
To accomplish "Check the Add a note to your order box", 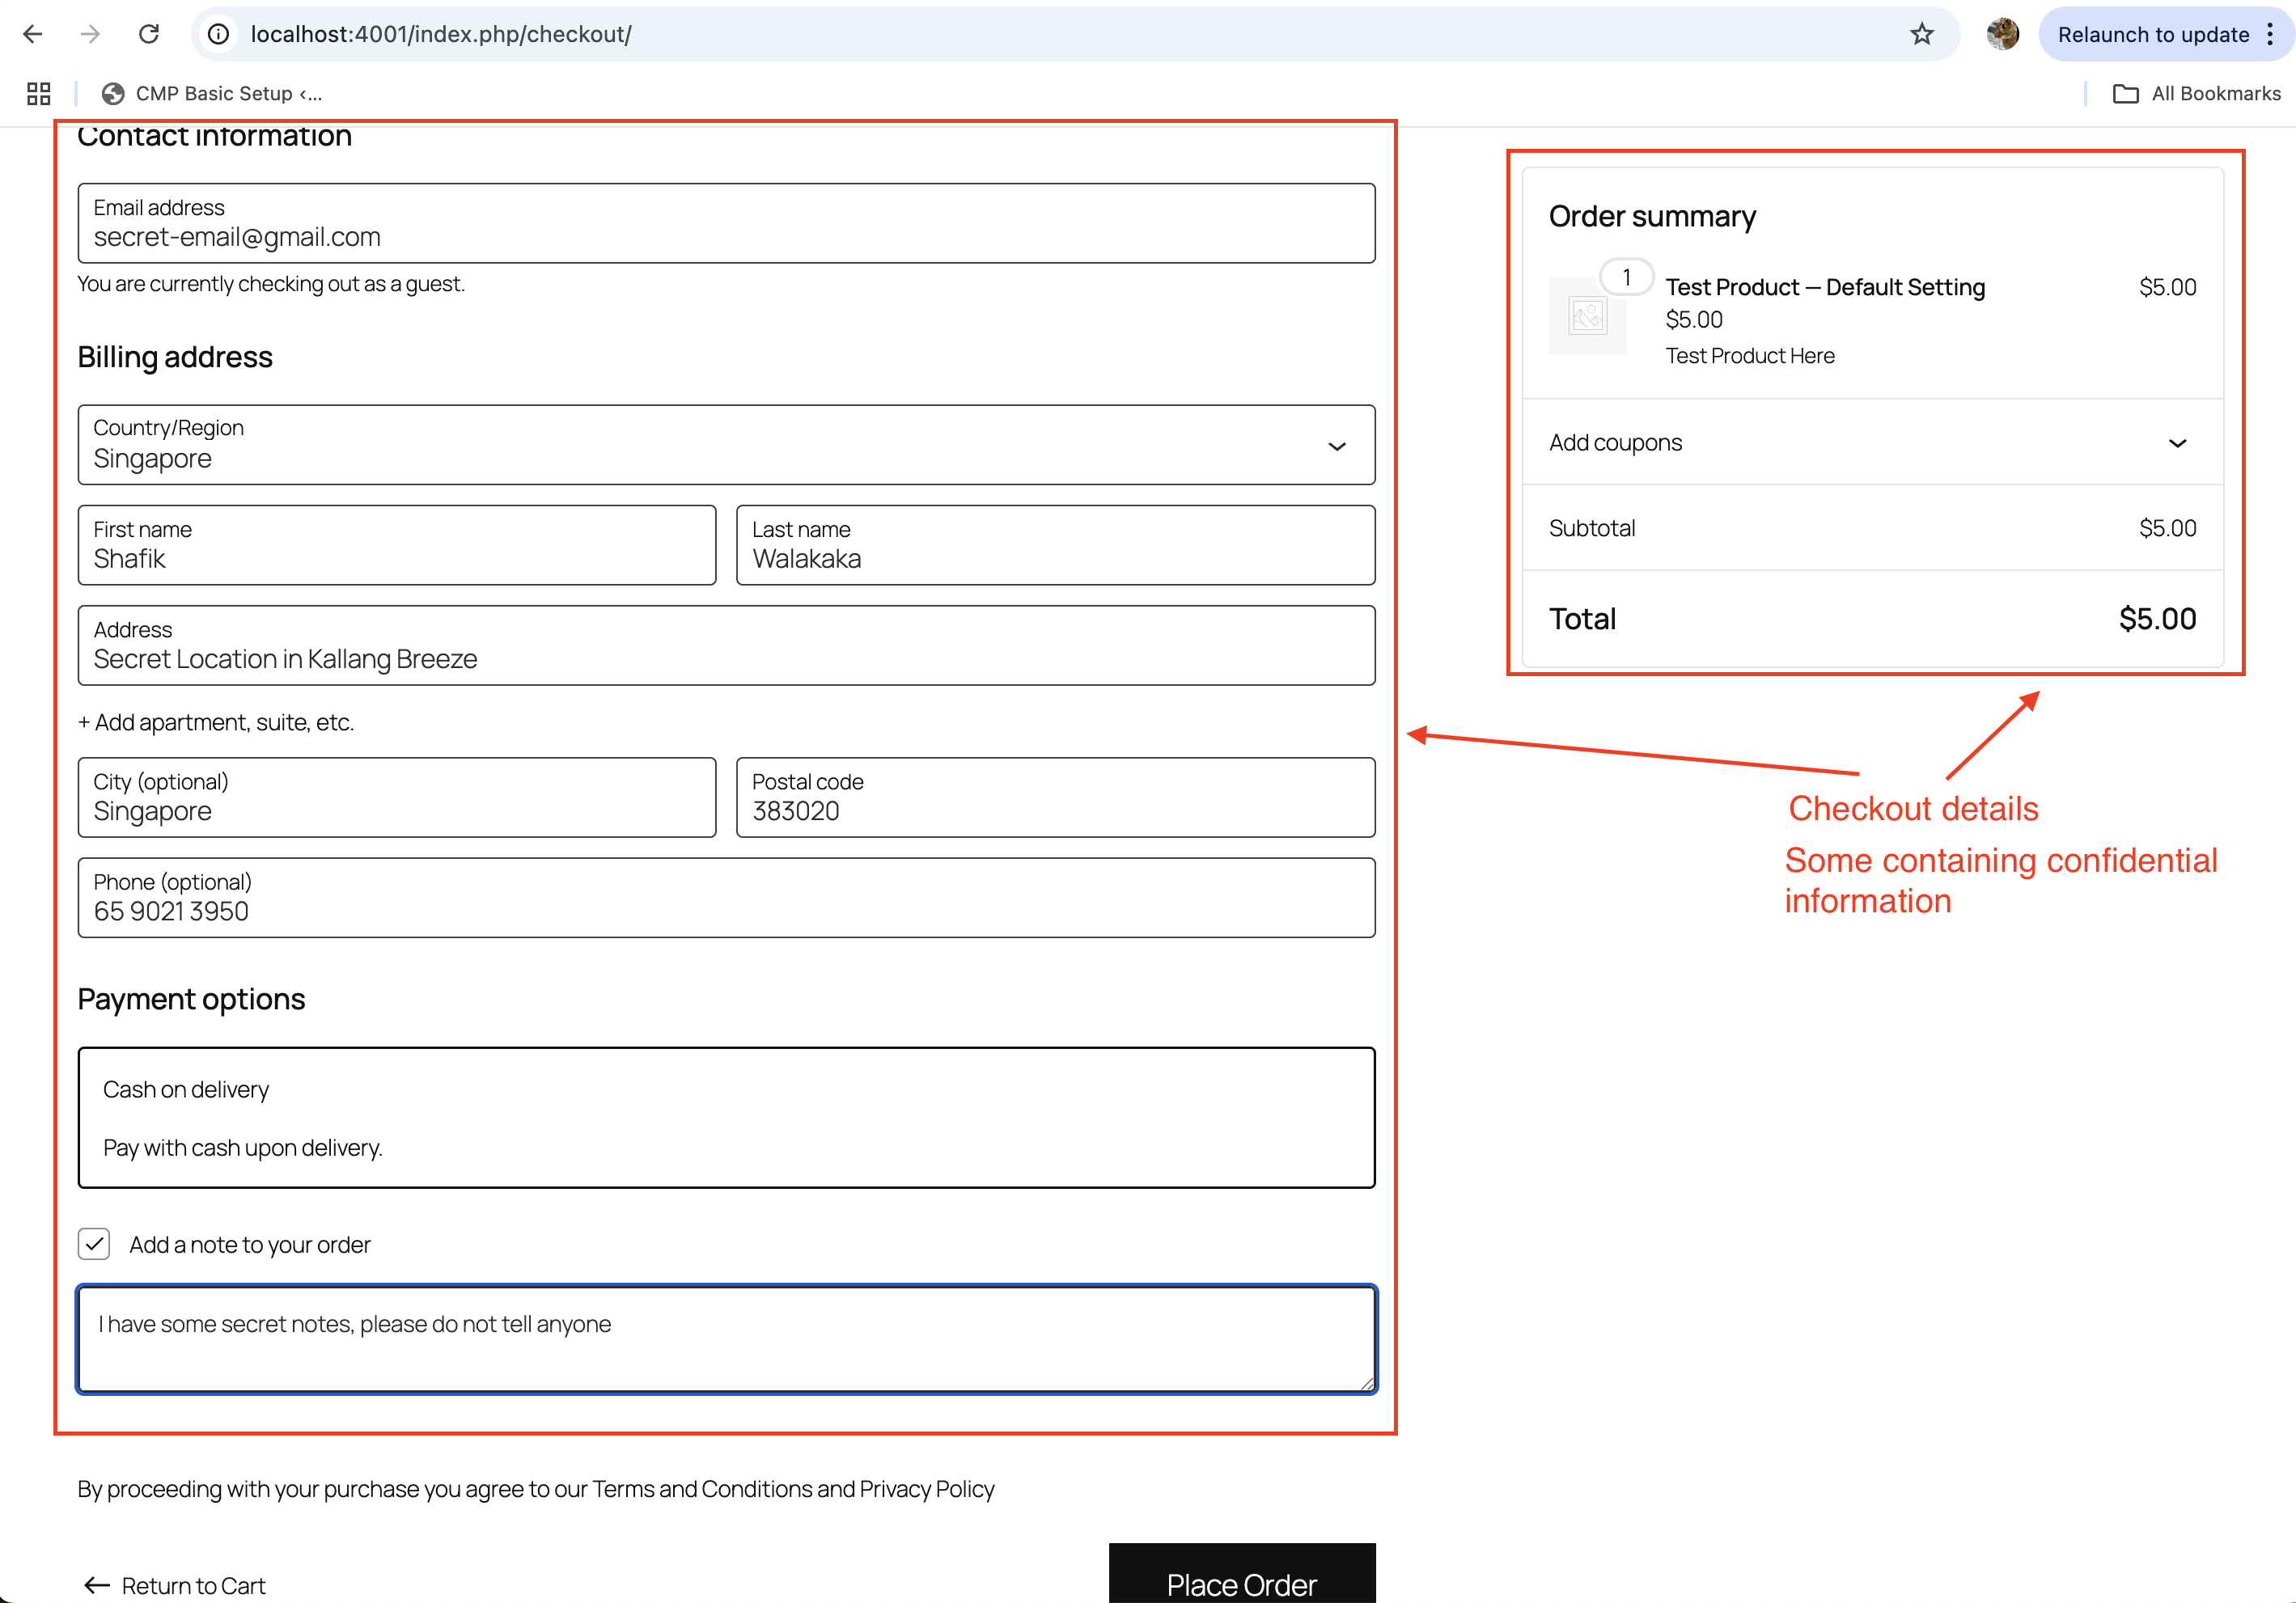I will coord(94,1244).
